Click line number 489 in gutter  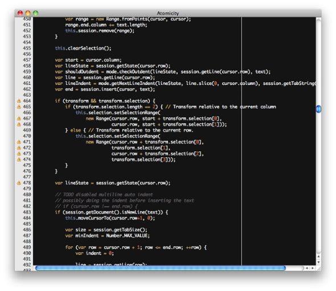(x=27, y=247)
